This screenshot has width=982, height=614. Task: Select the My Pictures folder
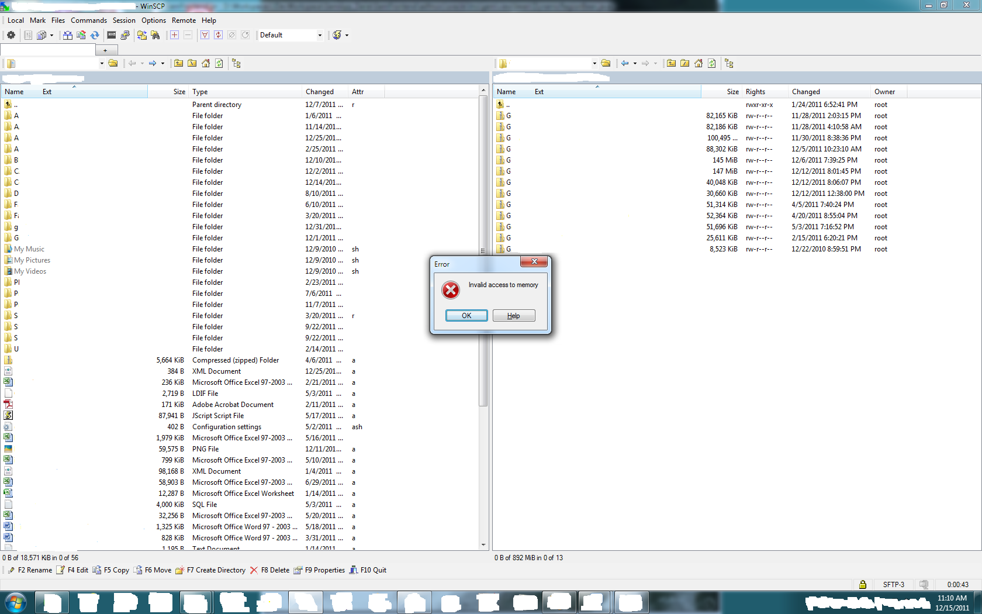pyautogui.click(x=32, y=260)
